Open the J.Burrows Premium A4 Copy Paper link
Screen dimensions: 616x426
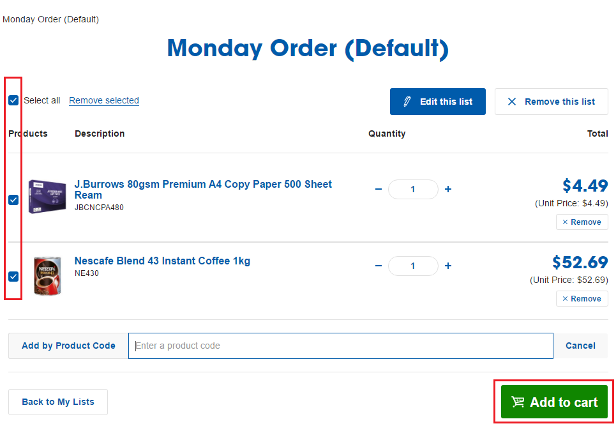[x=203, y=189]
